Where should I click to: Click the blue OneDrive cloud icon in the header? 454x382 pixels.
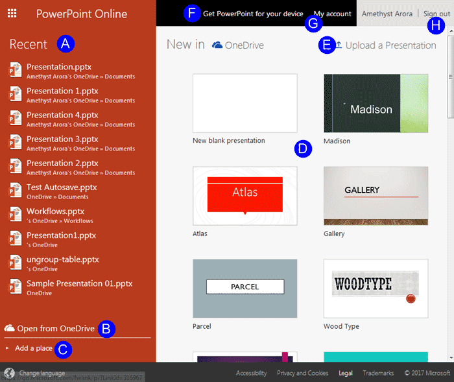point(217,45)
